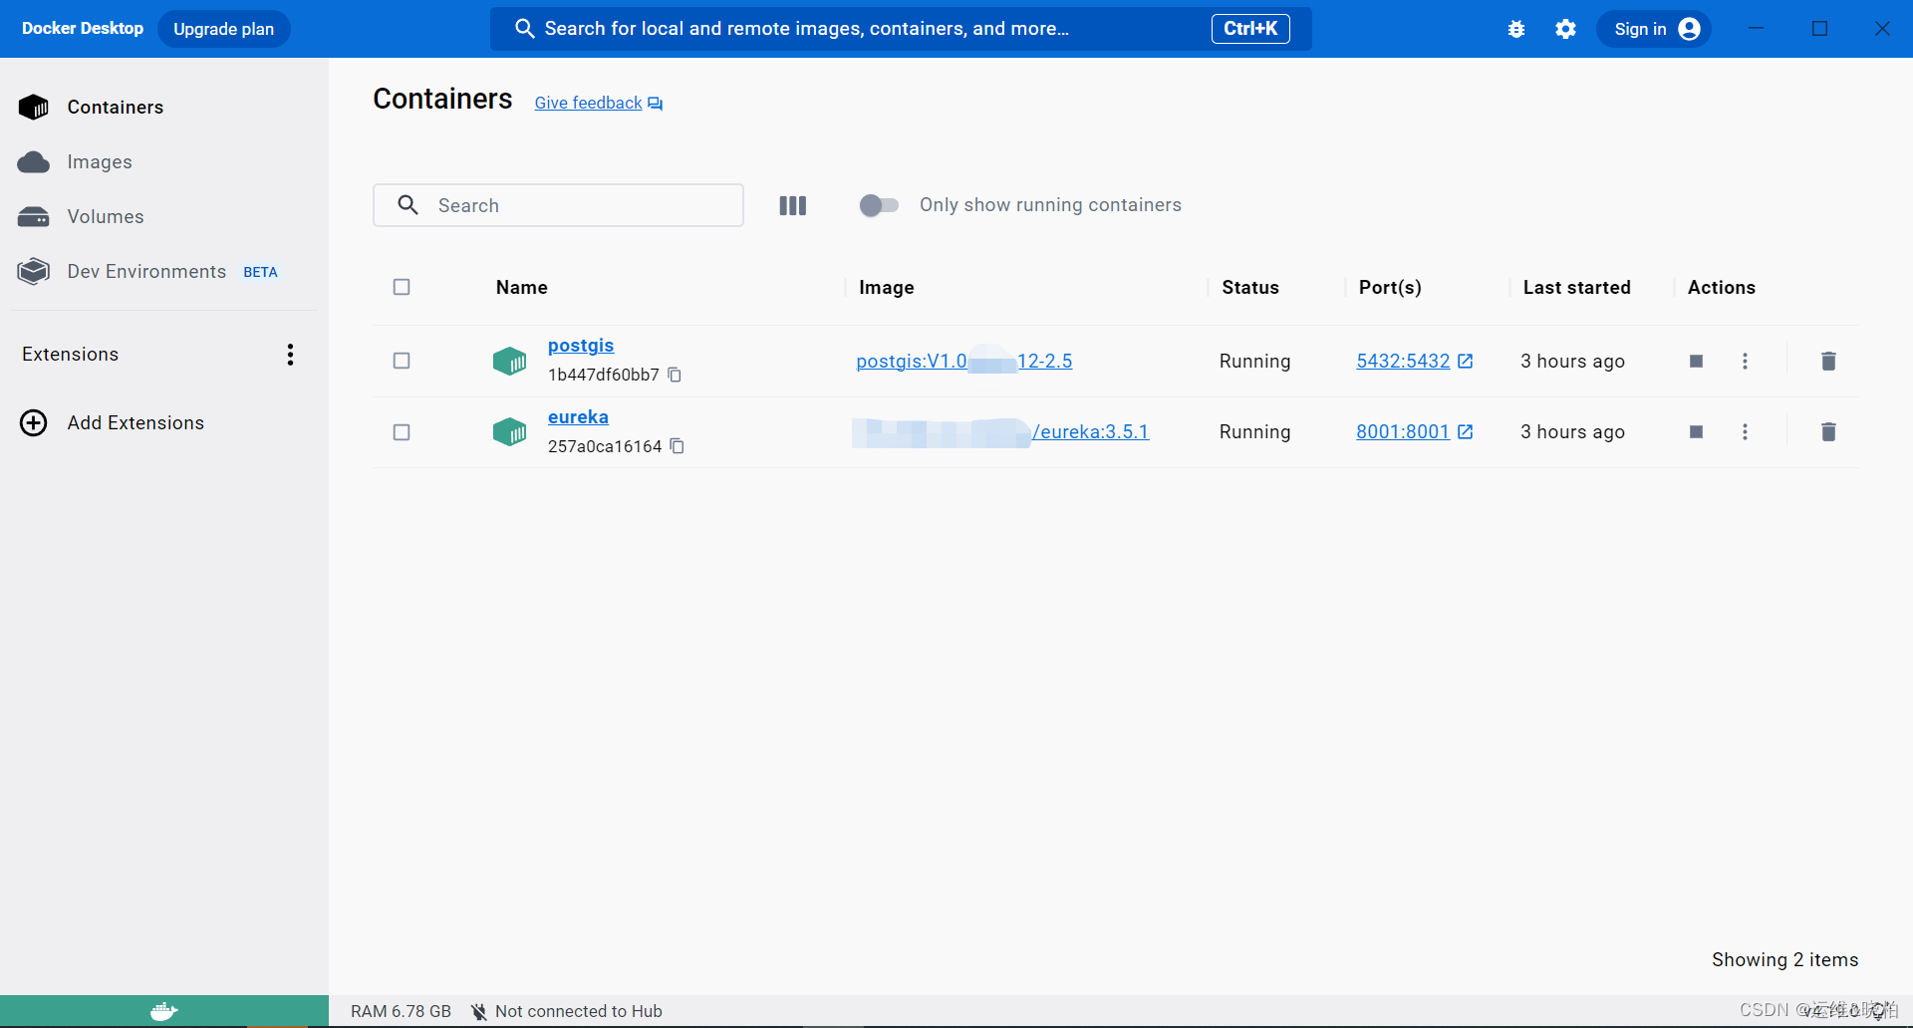The image size is (1913, 1028).
Task: Open troubleshoot bug icon
Action: 1516,29
